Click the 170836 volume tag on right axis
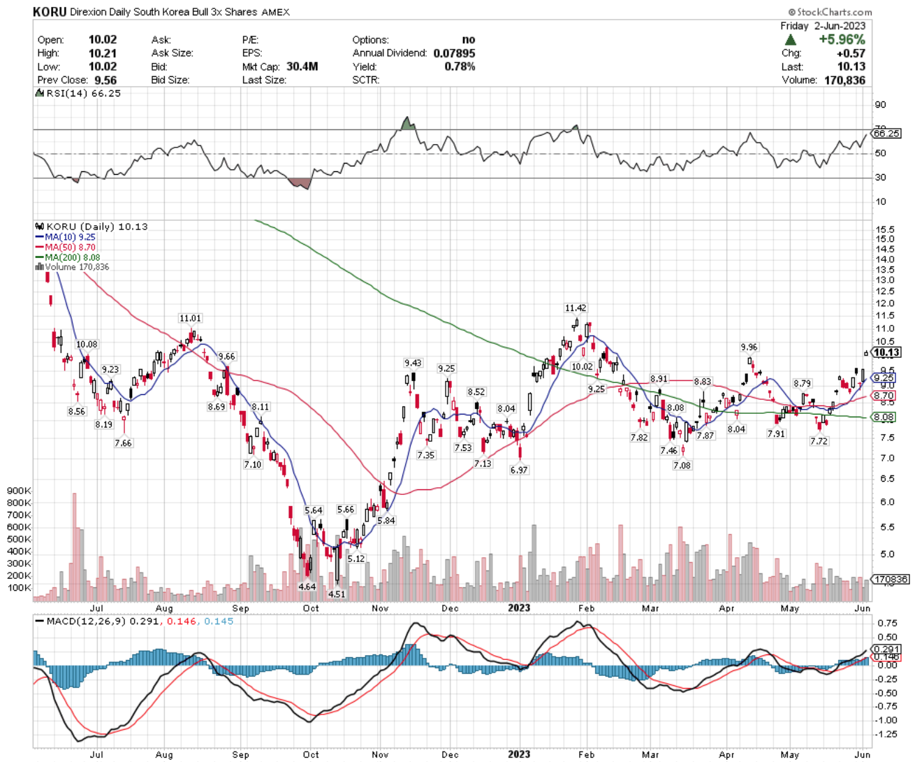 pyautogui.click(x=891, y=580)
